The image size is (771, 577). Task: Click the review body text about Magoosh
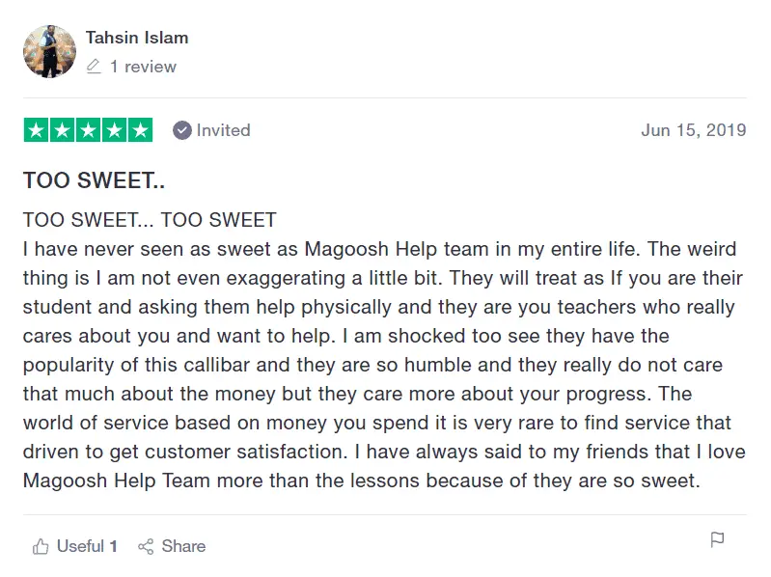tap(384, 350)
